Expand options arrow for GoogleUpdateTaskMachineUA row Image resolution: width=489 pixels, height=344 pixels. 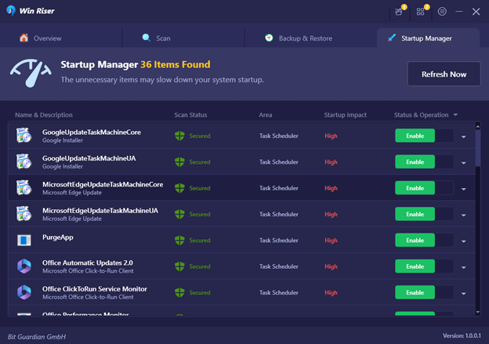pos(463,162)
